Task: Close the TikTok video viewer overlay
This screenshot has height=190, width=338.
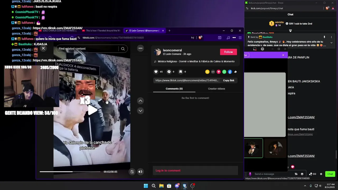Action: tap(43, 48)
